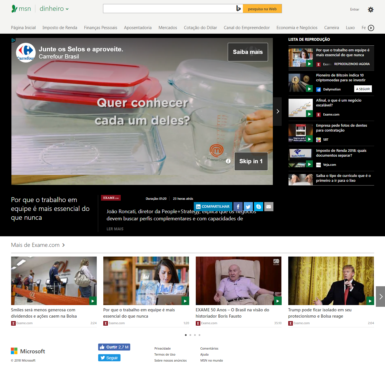
Task: Go to Imposto de Renda tab
Action: tap(60, 28)
